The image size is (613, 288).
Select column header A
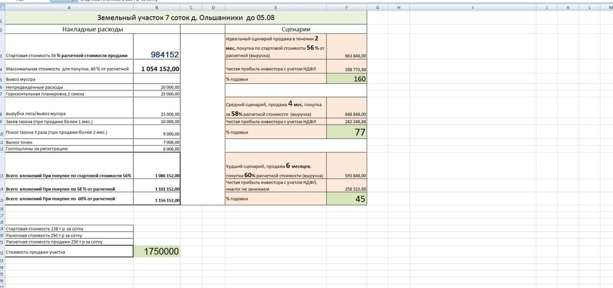(69, 8)
